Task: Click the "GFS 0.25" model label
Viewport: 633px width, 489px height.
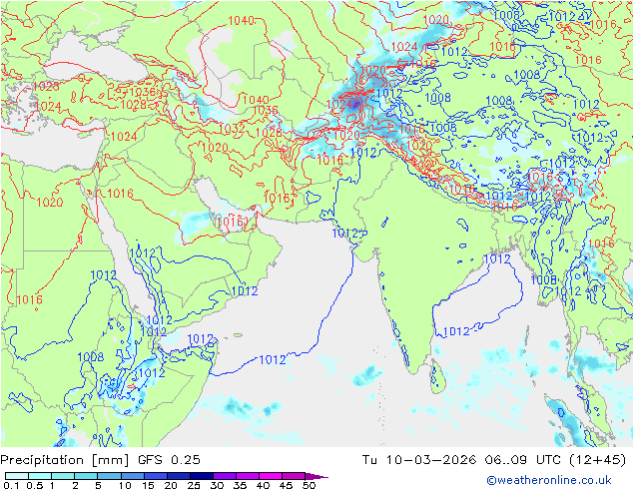Action: click(169, 460)
